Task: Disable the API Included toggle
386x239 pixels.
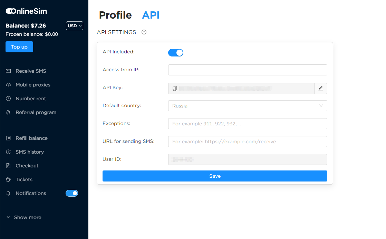Action: (x=176, y=52)
